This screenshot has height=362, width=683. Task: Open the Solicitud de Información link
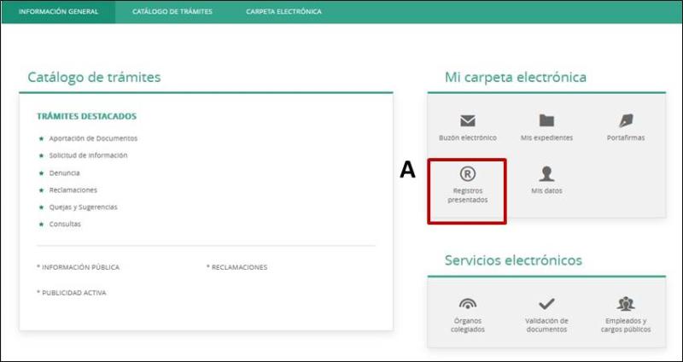tap(88, 155)
